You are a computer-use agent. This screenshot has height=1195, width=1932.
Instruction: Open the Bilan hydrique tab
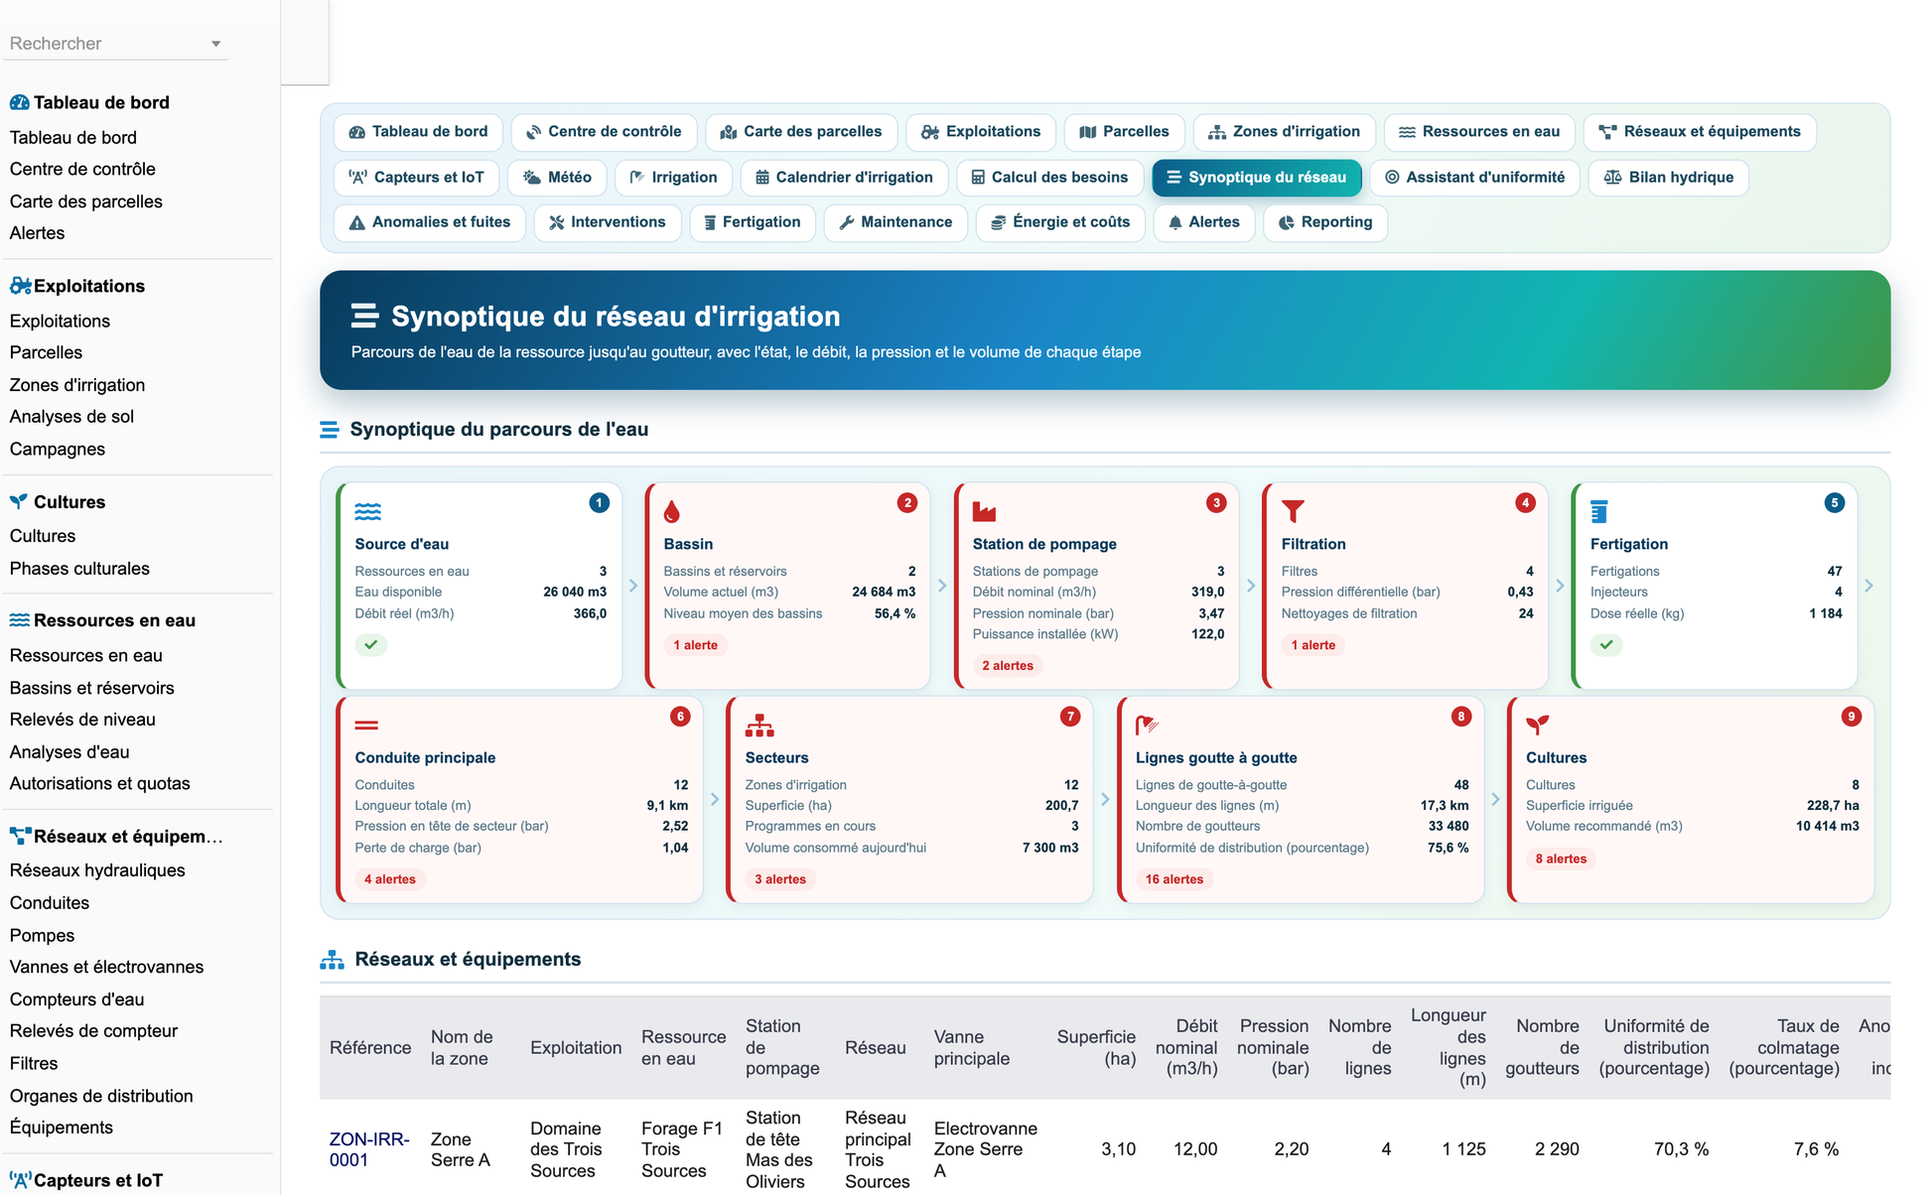point(1668,178)
